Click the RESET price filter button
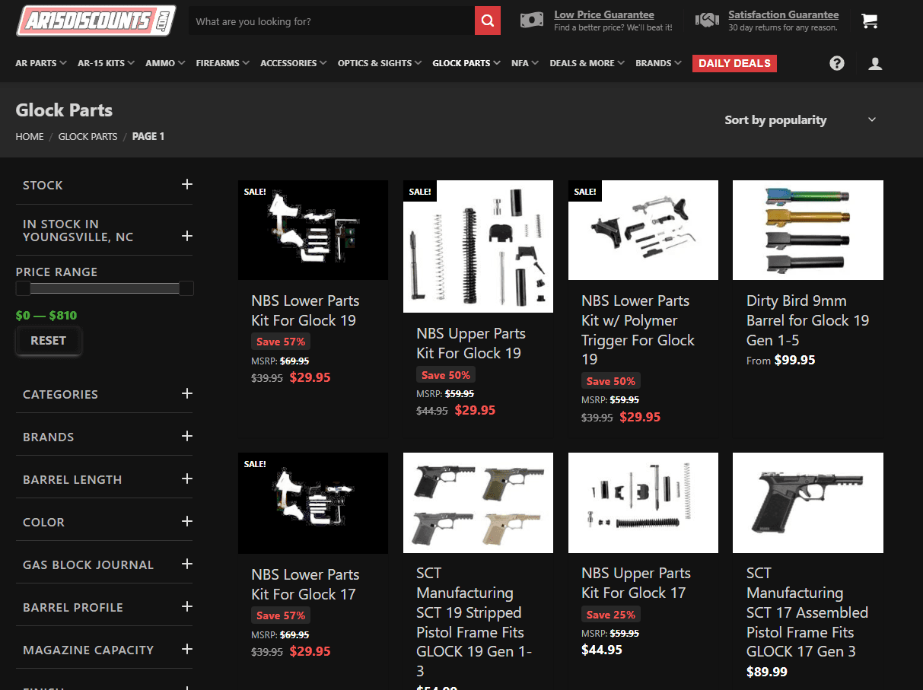The width and height of the screenshot is (923, 690). point(48,341)
